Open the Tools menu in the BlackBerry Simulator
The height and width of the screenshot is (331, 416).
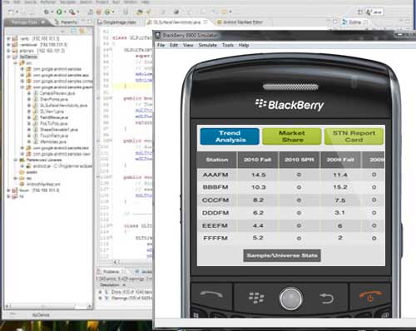tap(228, 45)
